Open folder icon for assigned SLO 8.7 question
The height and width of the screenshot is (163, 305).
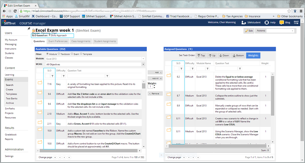pos(169,94)
